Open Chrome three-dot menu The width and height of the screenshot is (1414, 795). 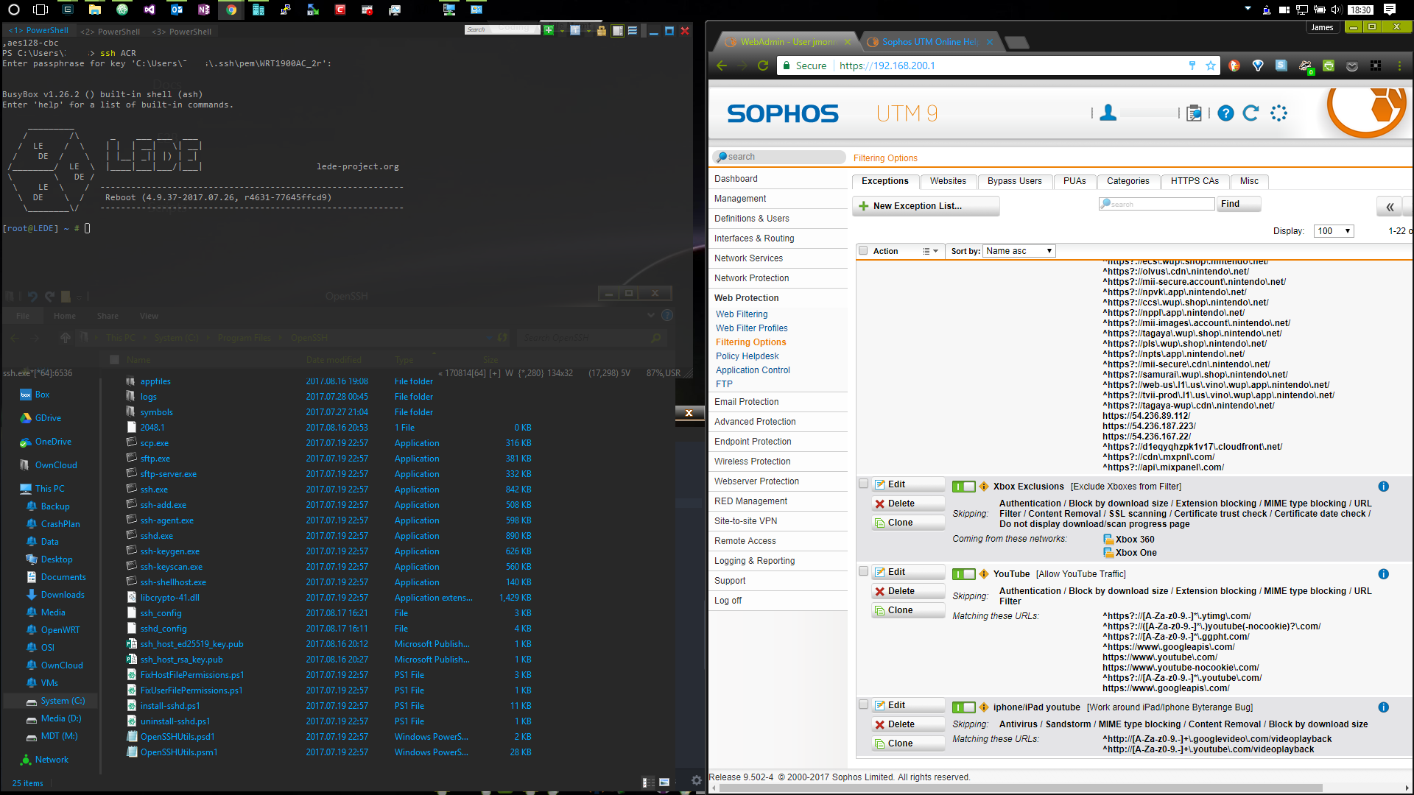[1399, 66]
